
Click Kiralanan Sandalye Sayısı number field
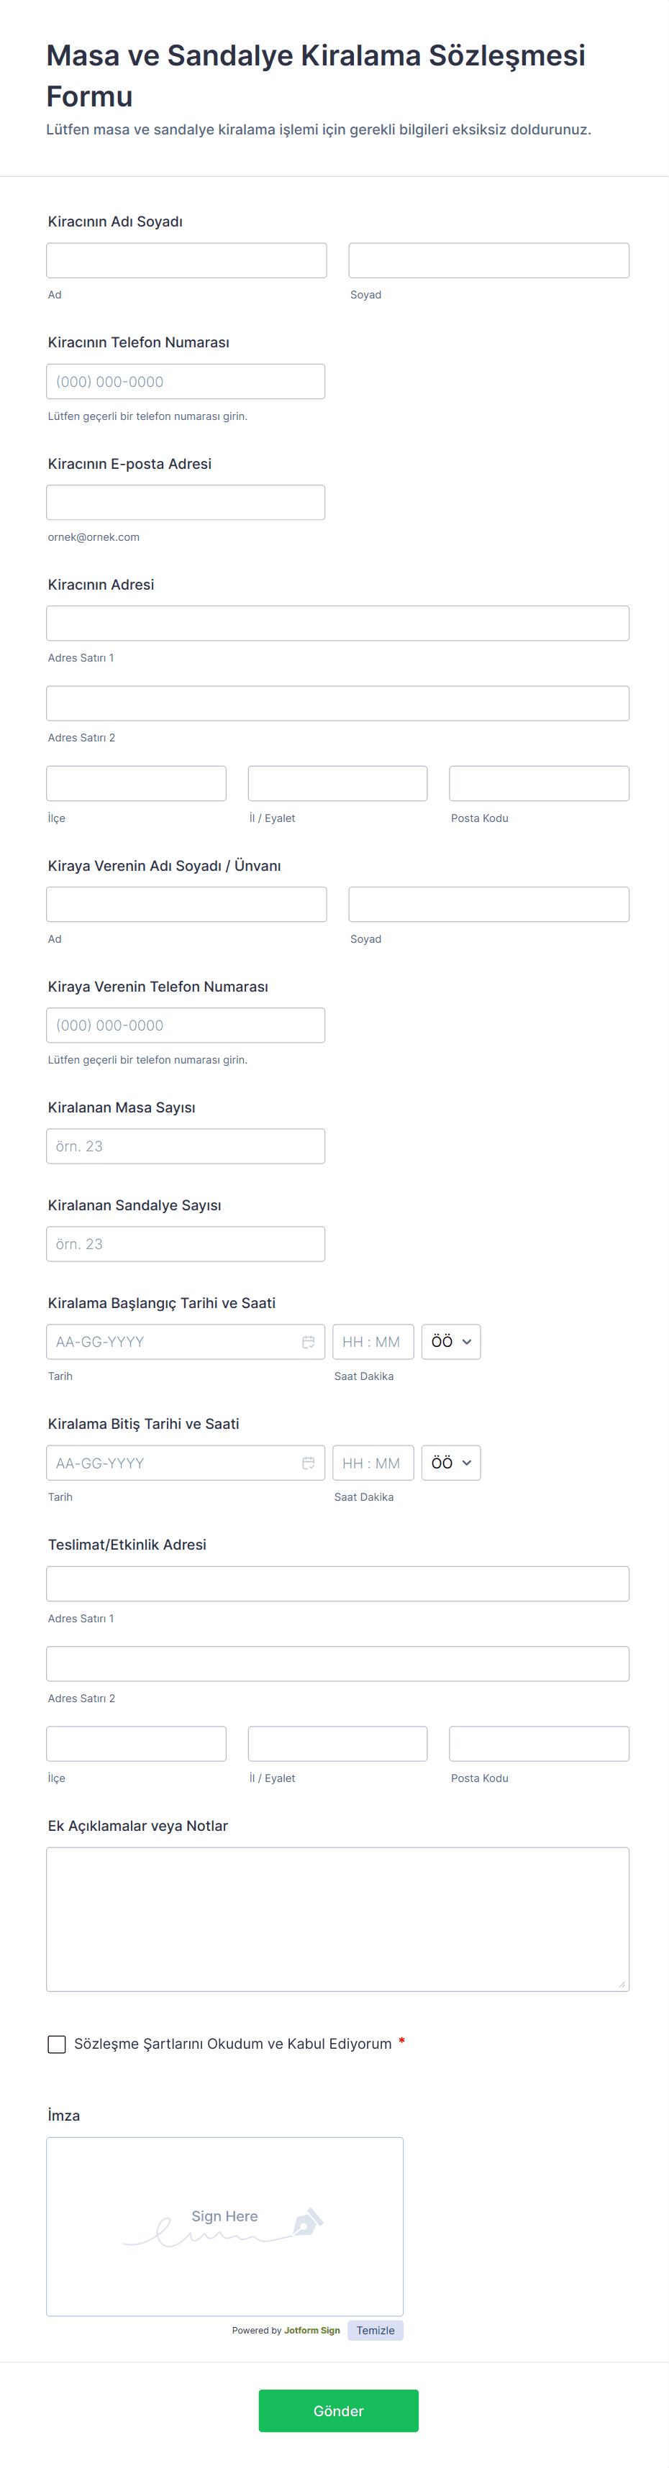[x=185, y=1243]
